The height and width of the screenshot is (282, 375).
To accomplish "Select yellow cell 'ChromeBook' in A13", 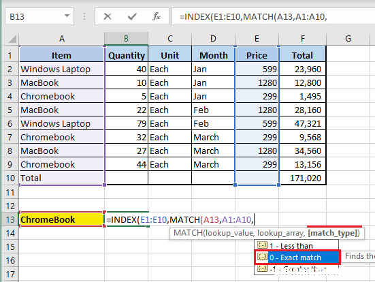I will tap(62, 219).
